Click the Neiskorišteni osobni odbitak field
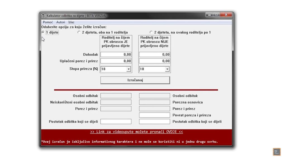The height and width of the screenshot is (161, 286). 116,102
